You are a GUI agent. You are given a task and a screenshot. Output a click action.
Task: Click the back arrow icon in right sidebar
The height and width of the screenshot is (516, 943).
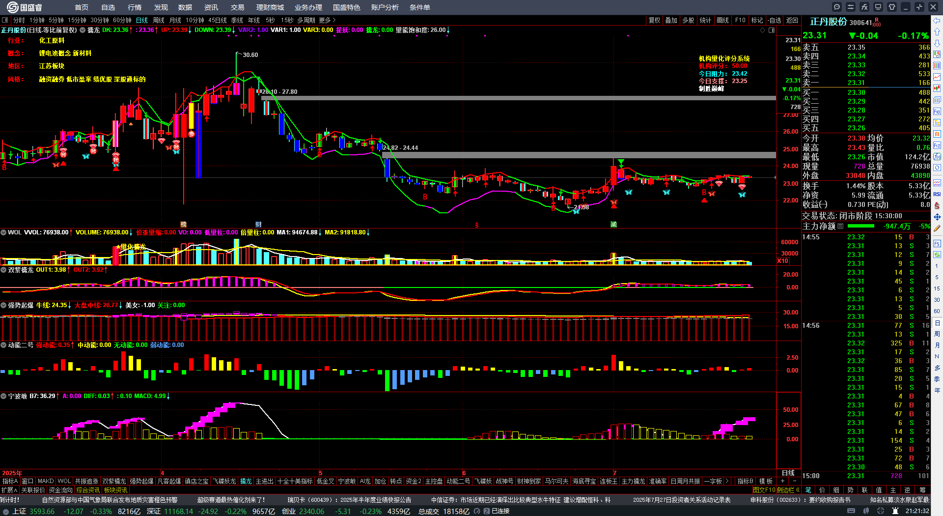click(937, 21)
